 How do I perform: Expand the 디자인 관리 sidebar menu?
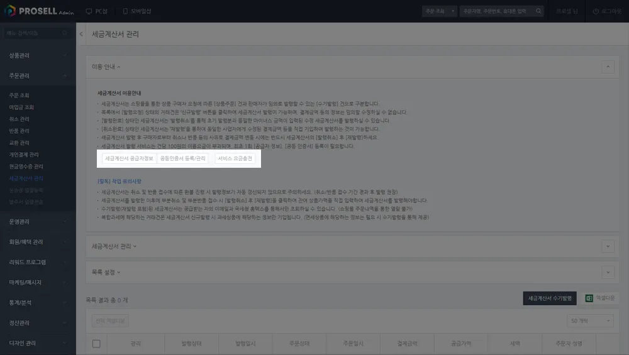(x=38, y=343)
